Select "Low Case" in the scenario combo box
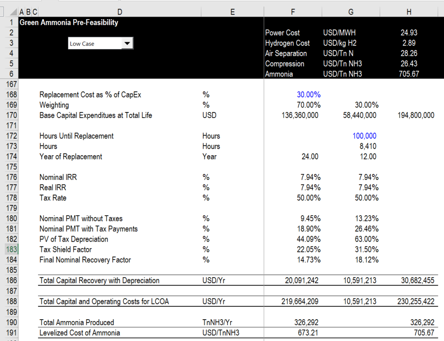The width and height of the screenshot is (444, 341). coord(94,43)
